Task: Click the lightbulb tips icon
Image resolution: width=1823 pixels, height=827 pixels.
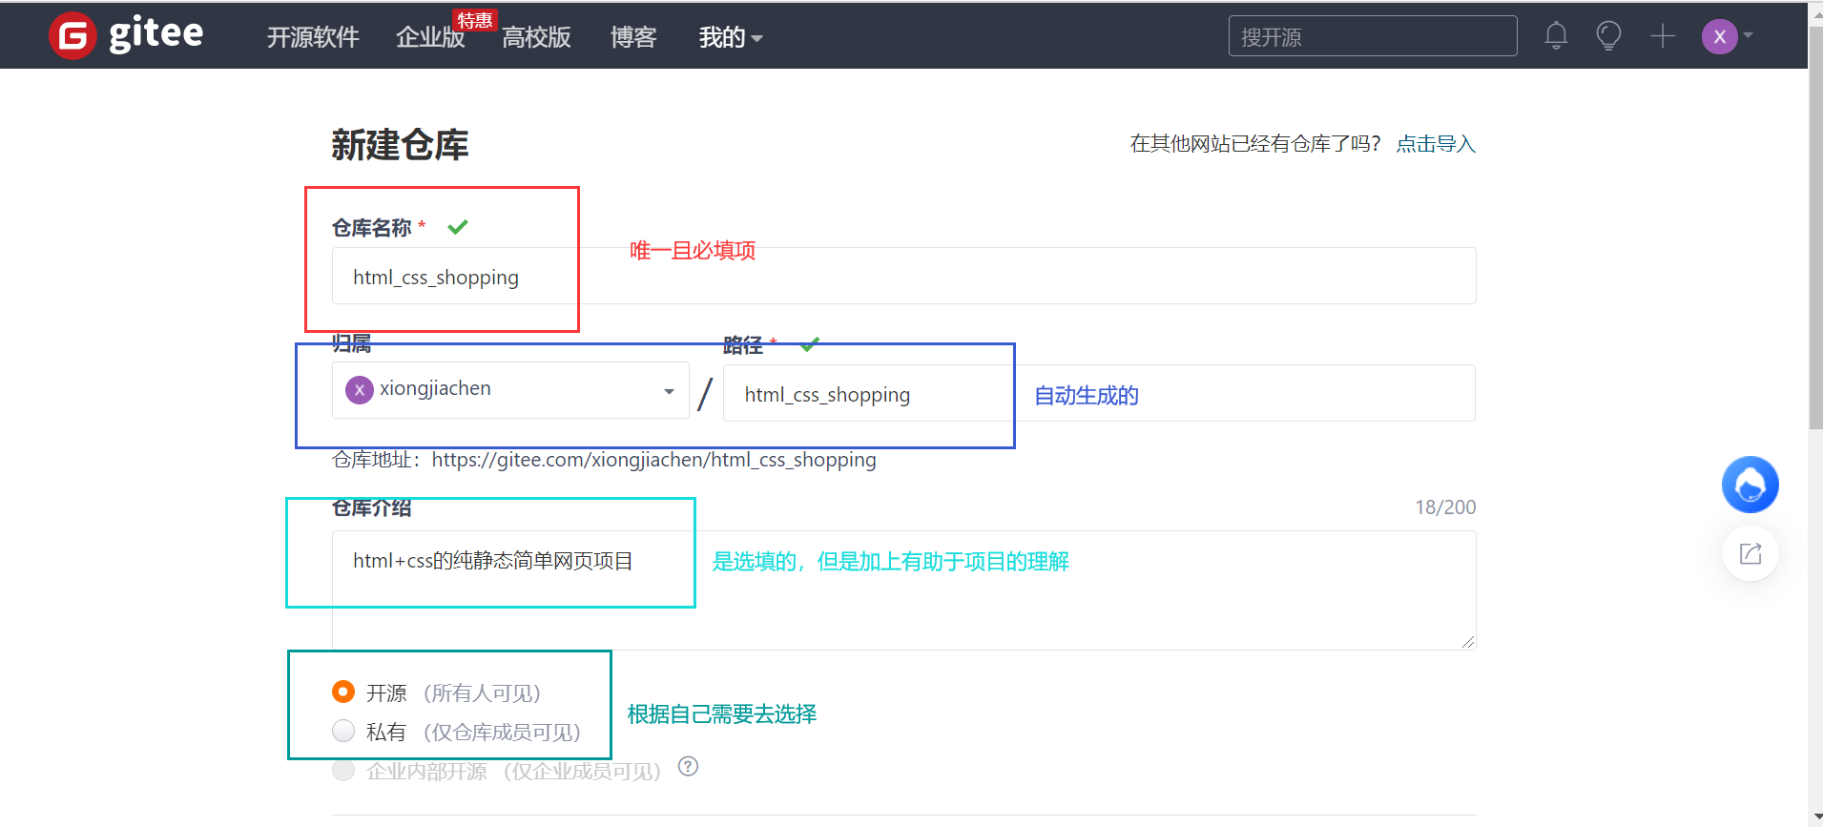Action: (x=1608, y=36)
